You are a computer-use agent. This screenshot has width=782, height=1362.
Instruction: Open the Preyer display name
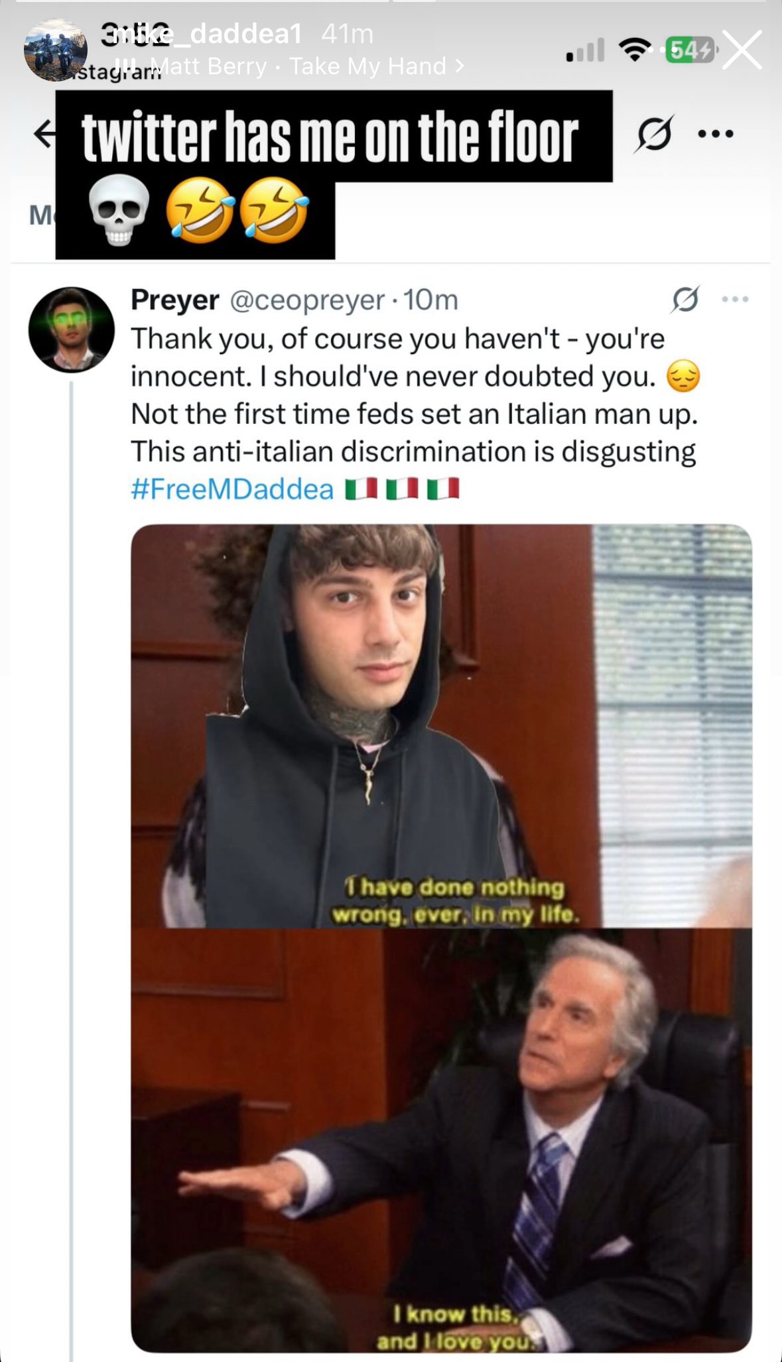[x=175, y=300]
